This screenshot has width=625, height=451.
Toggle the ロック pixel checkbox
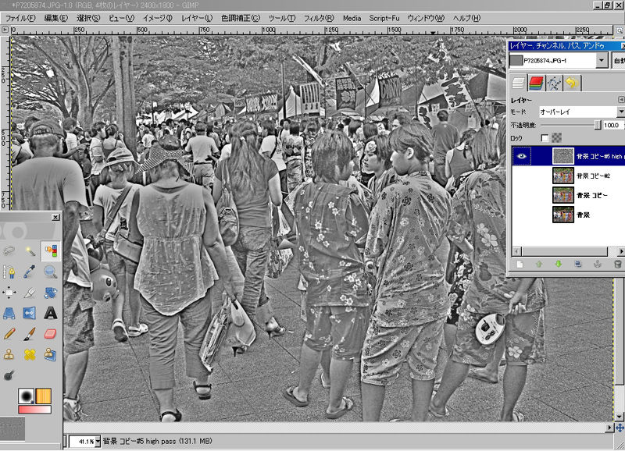[x=545, y=138]
